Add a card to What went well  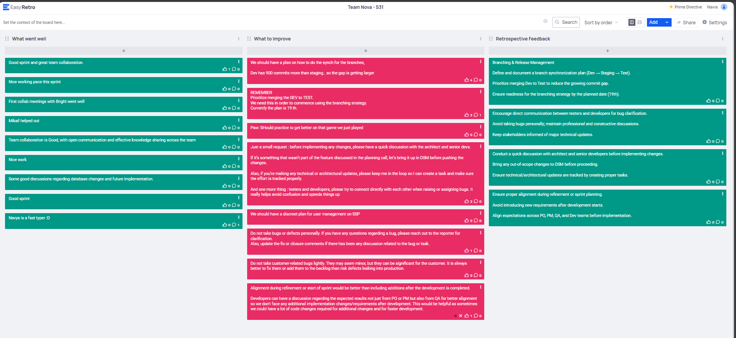(x=124, y=51)
